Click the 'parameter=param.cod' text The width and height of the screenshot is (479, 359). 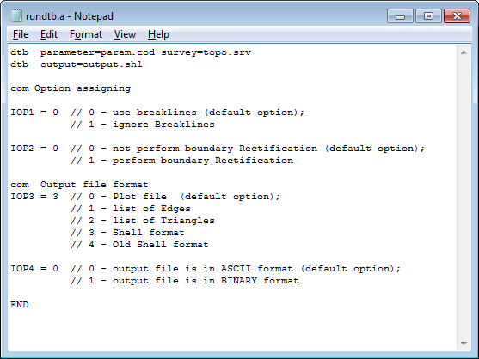point(97,52)
